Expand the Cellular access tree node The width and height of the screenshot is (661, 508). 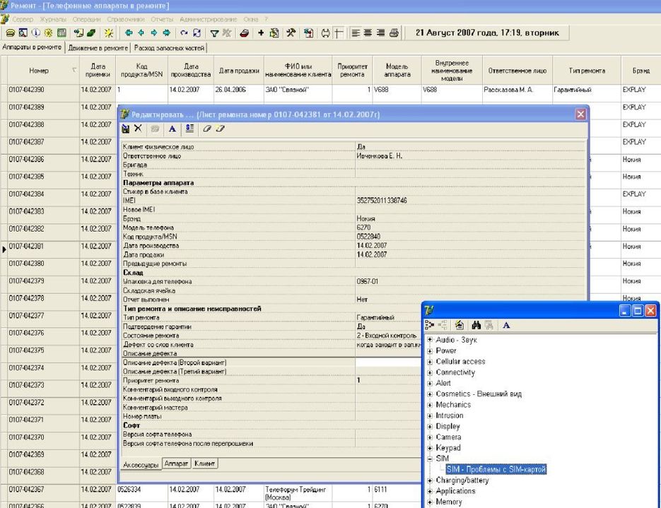430,362
